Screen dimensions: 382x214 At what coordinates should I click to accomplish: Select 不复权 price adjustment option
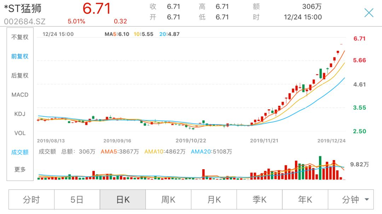[x=20, y=37]
